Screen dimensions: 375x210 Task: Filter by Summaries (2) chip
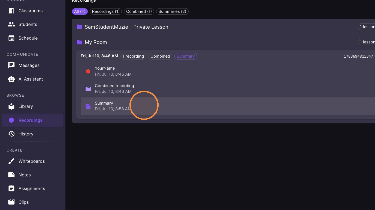(x=172, y=11)
